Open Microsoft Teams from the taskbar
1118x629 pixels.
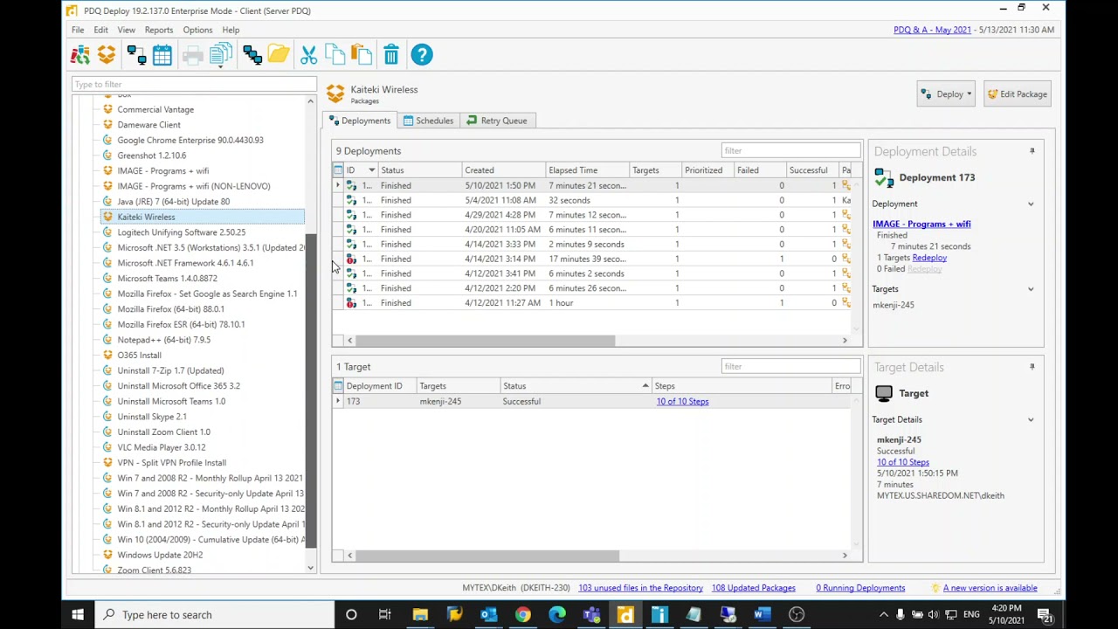click(x=591, y=615)
